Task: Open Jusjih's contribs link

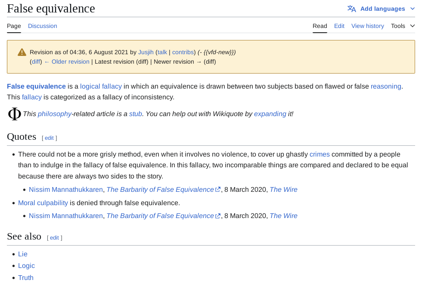Action: 183,52
